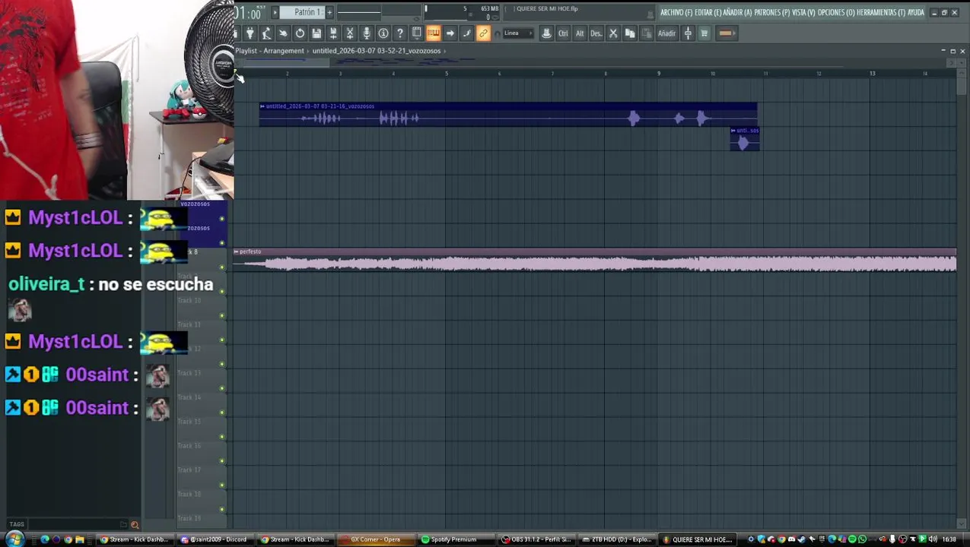Switch to OBS 31.1.2 in taskbar
Screen dimensions: 970x547
(x=538, y=539)
